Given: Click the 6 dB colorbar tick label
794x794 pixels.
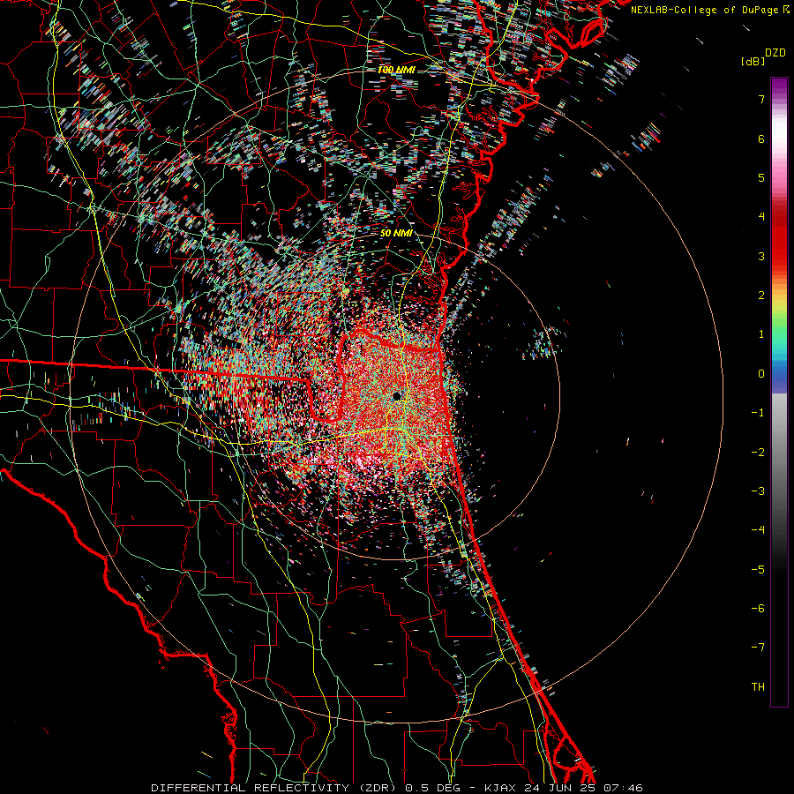Looking at the screenshot, I should click(x=761, y=139).
